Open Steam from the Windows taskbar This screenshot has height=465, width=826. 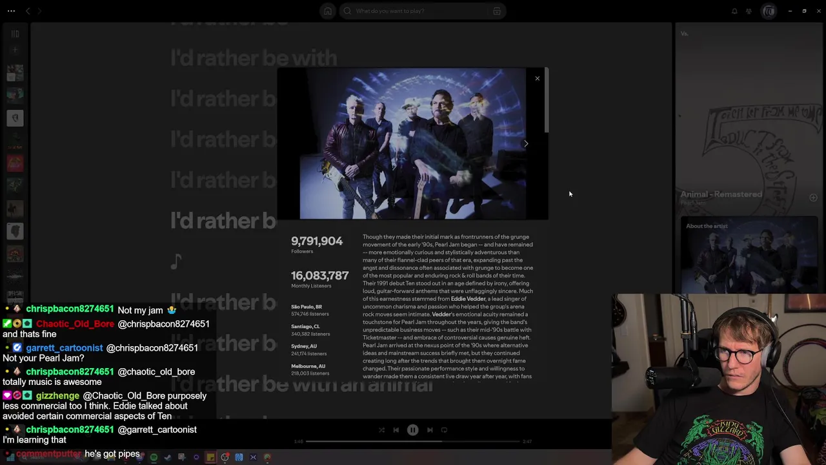pyautogui.click(x=167, y=458)
